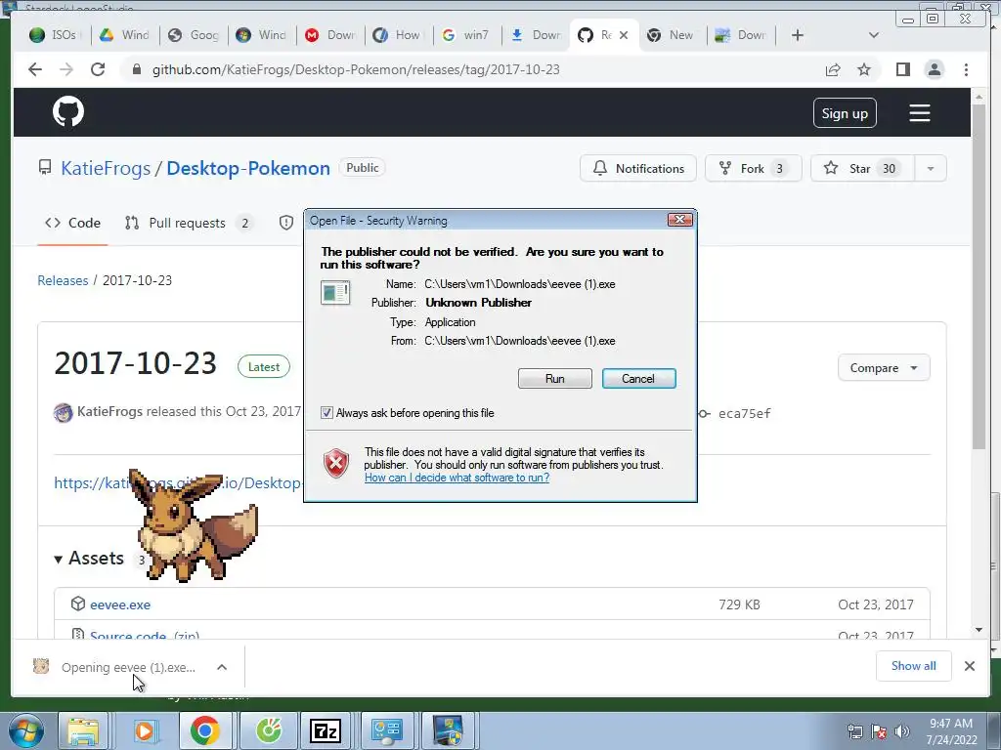Viewport: 1001px width, 750px height.
Task: Switch to the Code tab
Action: (x=72, y=223)
